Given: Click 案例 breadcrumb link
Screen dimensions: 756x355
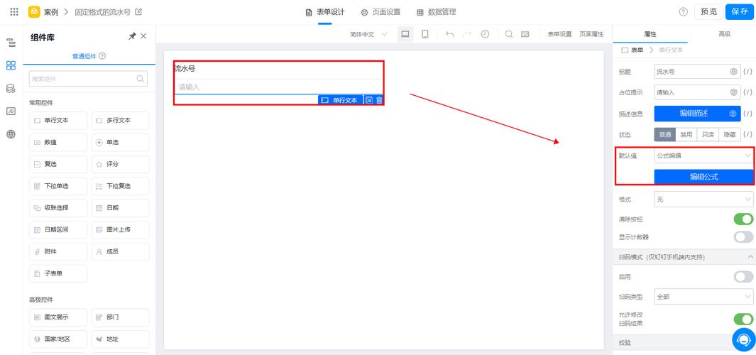Looking at the screenshot, I should click(x=51, y=12).
